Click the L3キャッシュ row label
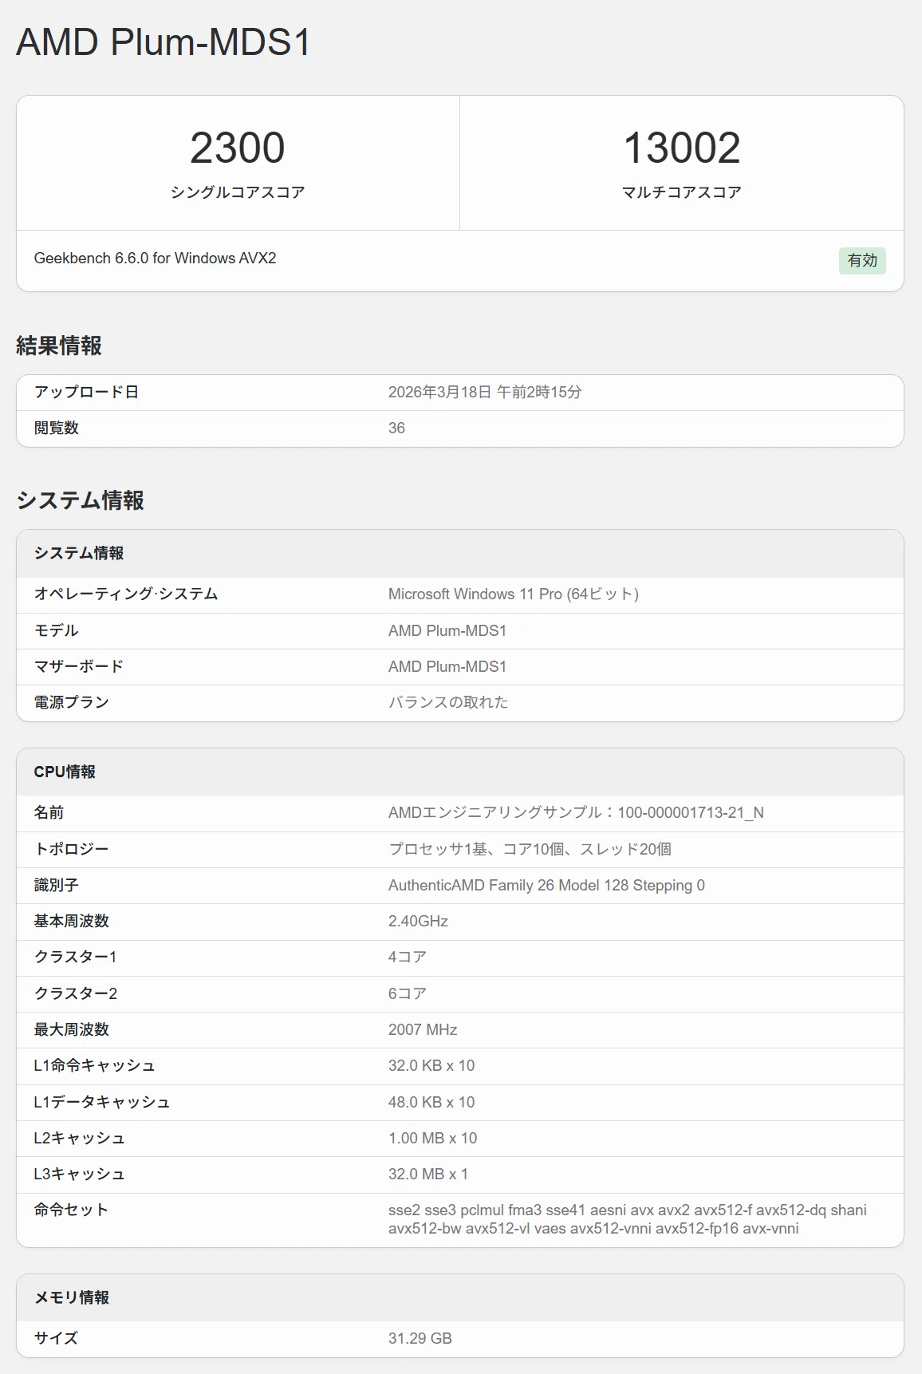Viewport: 922px width, 1374px height. point(79,1174)
